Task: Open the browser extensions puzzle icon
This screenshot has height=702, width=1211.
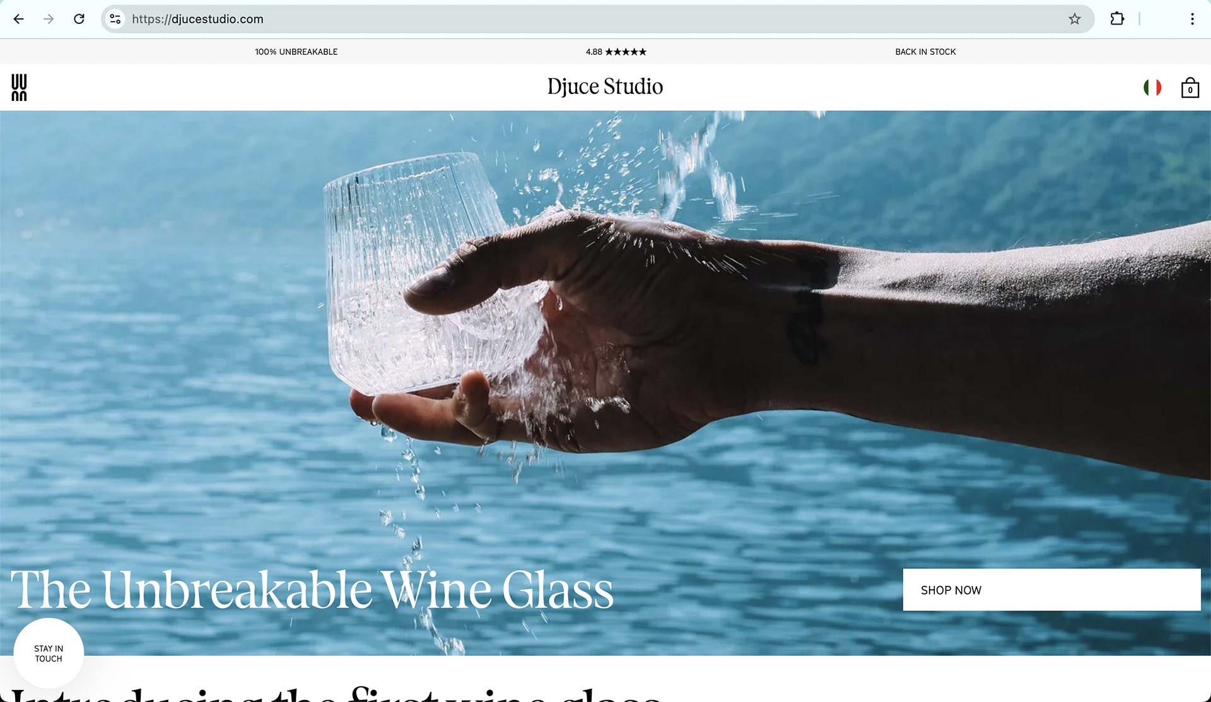Action: [1117, 19]
